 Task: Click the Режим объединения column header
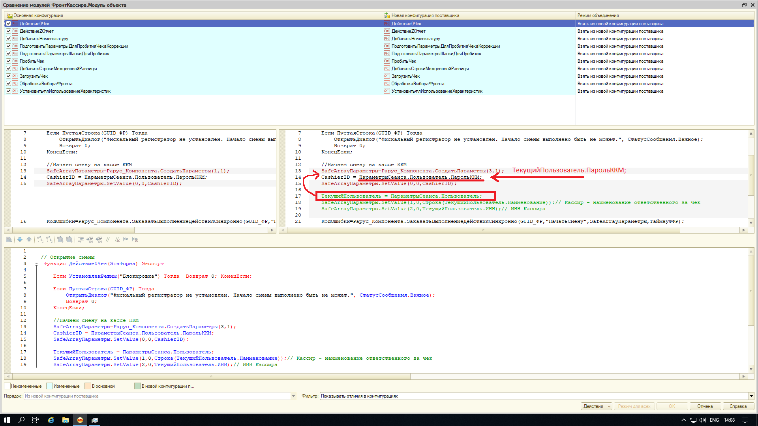coord(664,15)
